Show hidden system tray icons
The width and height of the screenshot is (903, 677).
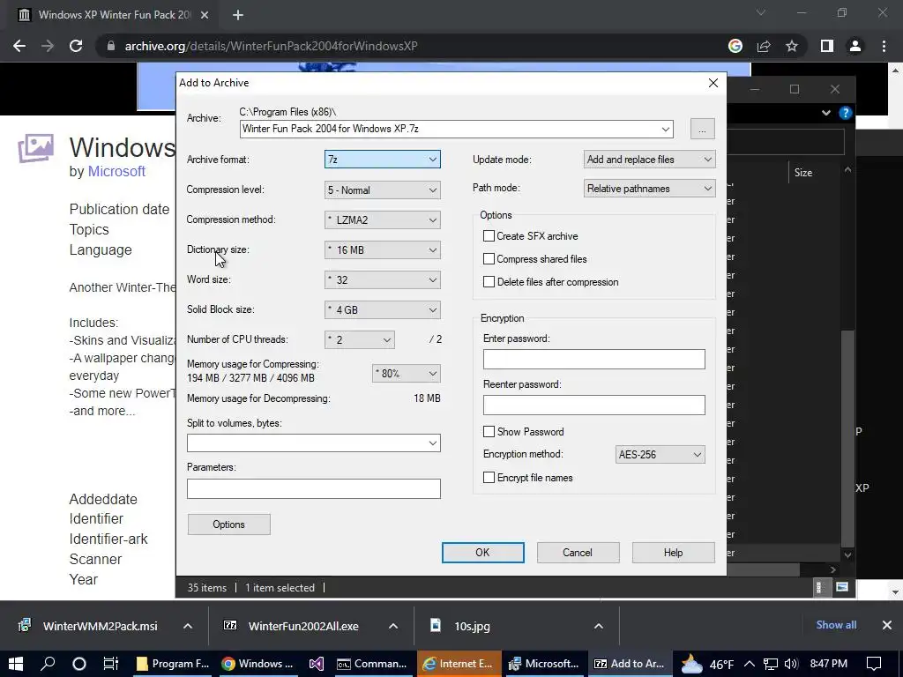pyautogui.click(x=750, y=664)
